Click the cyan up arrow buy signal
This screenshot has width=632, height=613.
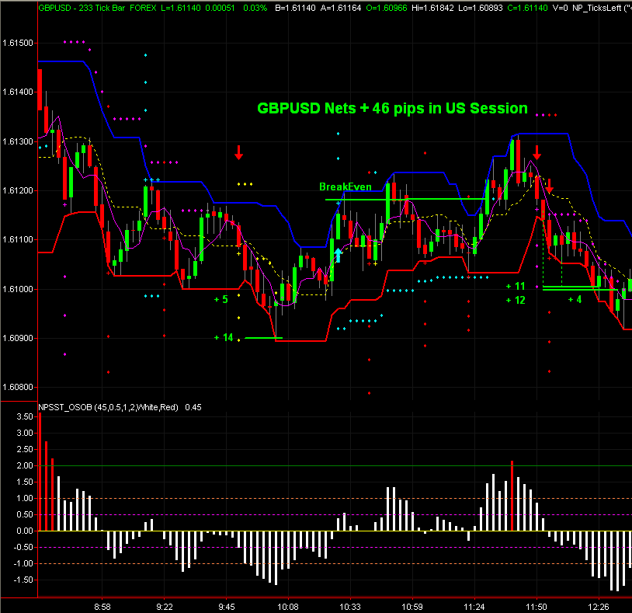(339, 256)
